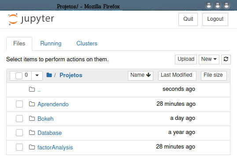Image resolution: width=237 pixels, height=160 pixels.
Task: Click the parent directory folder icon
Action: [x=32, y=89]
